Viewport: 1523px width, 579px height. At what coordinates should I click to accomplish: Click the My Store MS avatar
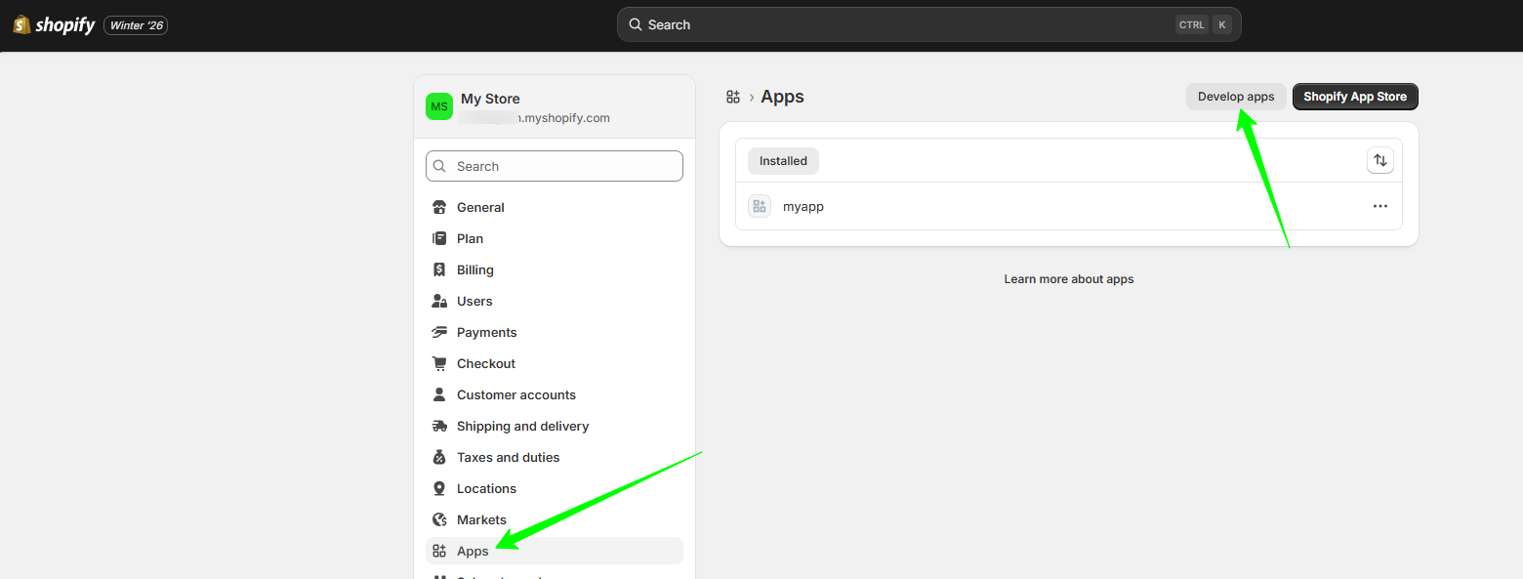(x=439, y=106)
